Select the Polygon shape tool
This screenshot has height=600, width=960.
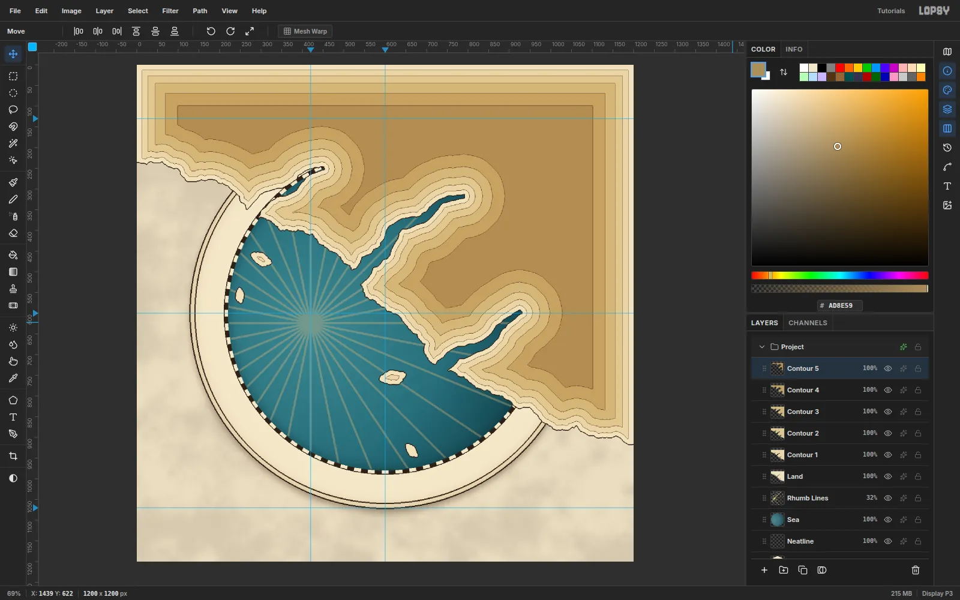pos(13,400)
